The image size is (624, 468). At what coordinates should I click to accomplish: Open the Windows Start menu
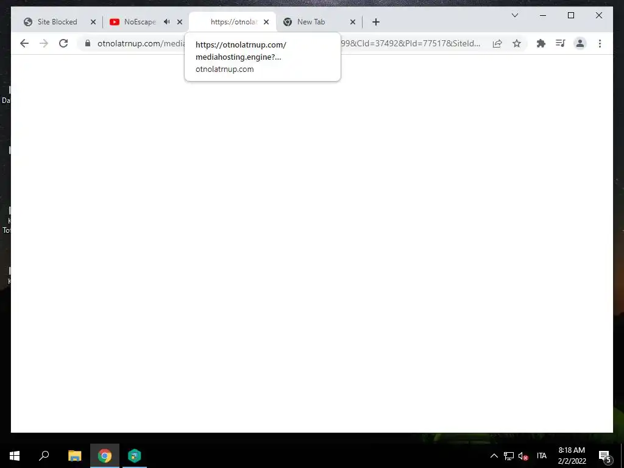pyautogui.click(x=15, y=456)
